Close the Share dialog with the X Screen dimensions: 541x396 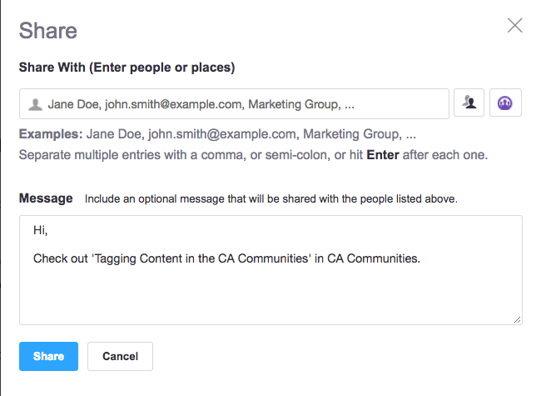514,26
